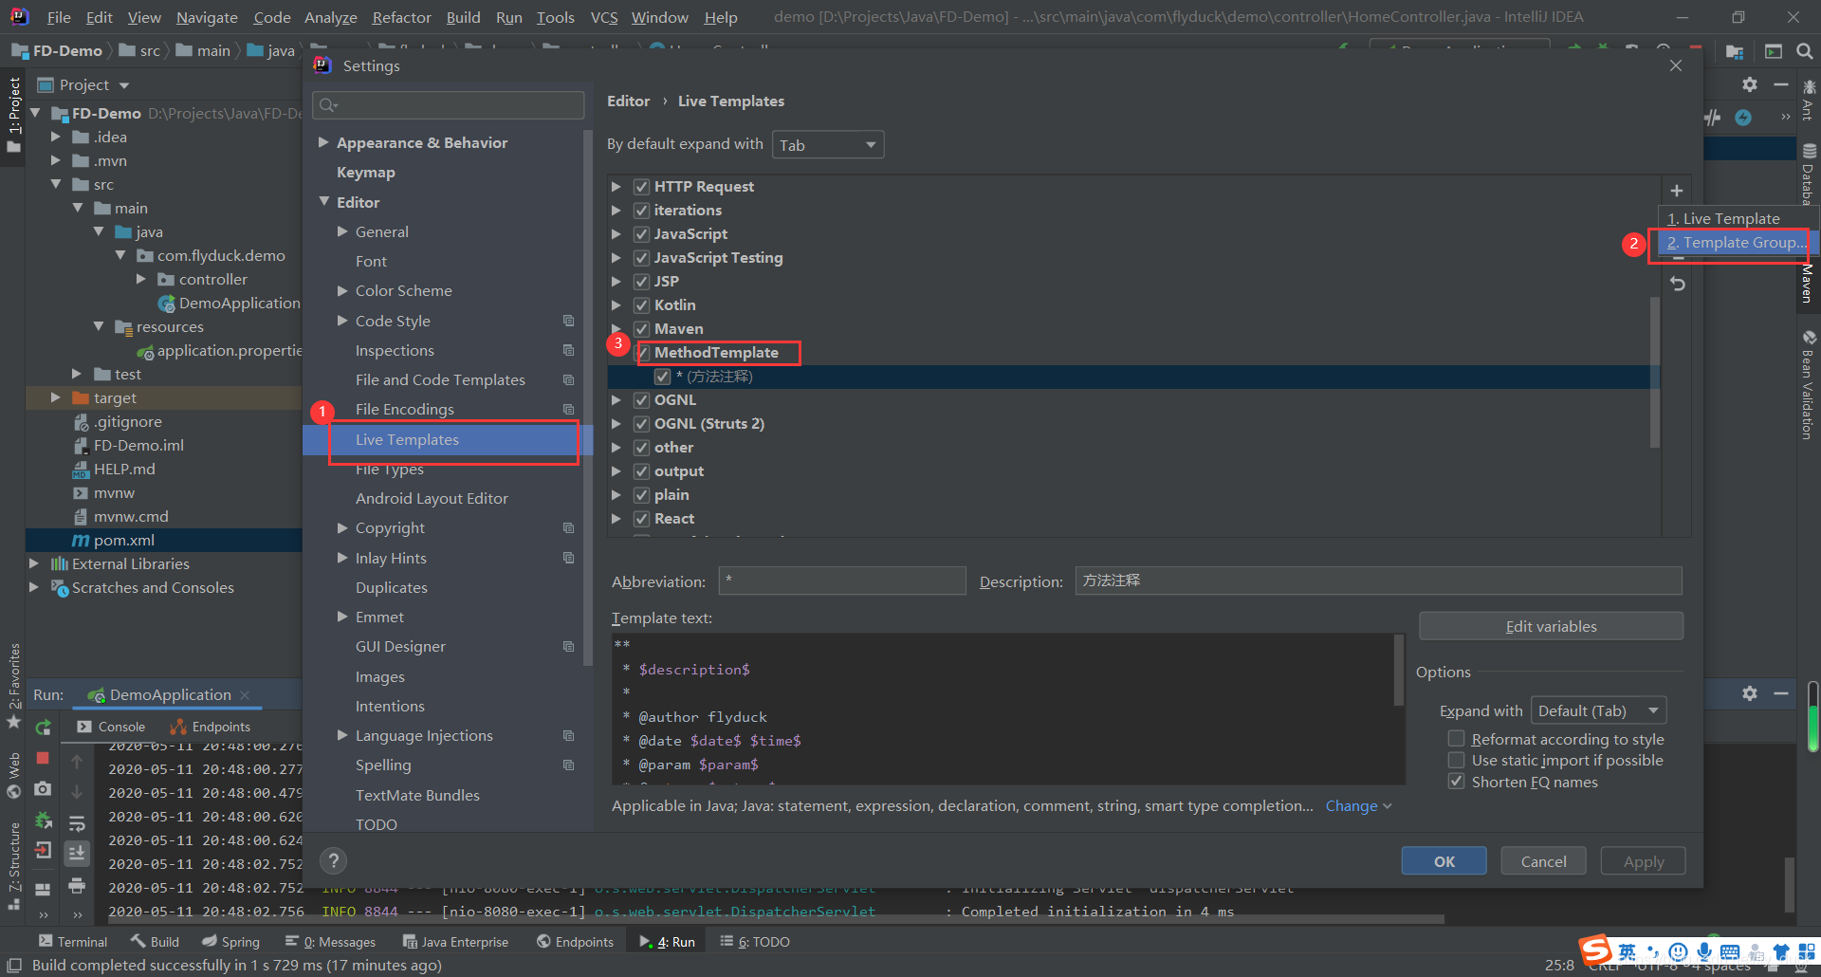
Task: Click the Rerun DemoApplication green arrow icon
Action: [x=43, y=728]
